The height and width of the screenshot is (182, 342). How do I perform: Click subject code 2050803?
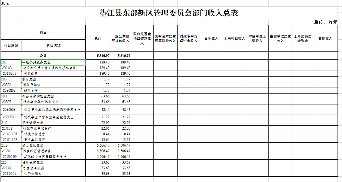pos(11,91)
